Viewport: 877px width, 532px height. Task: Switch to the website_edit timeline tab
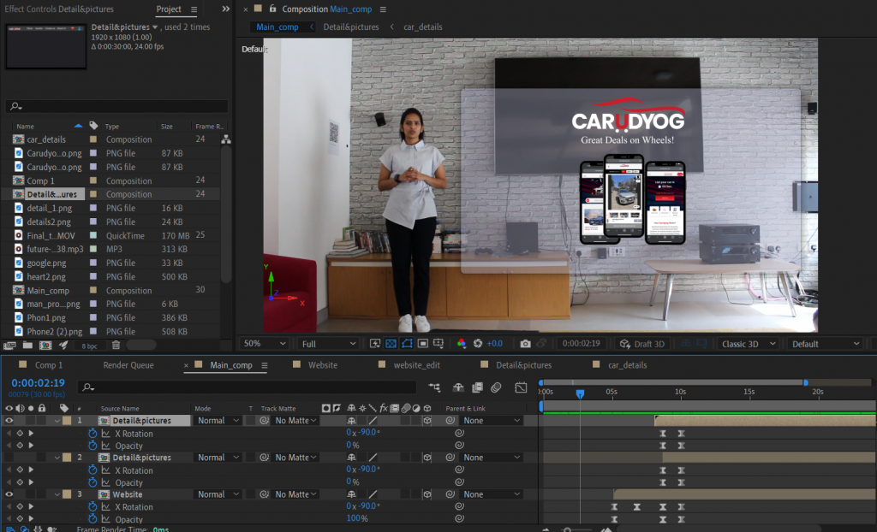coord(417,365)
